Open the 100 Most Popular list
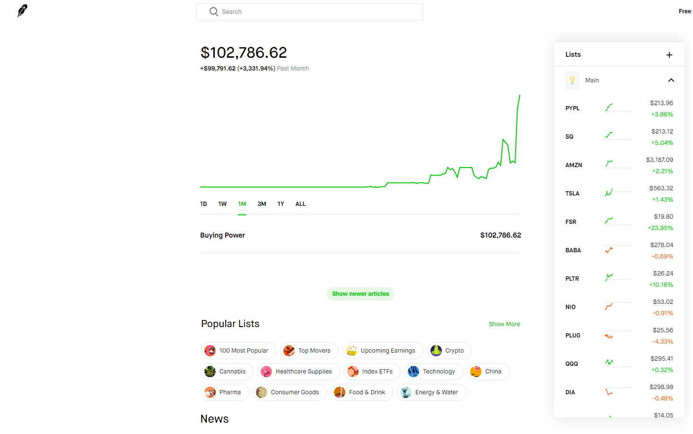Image resolution: width=693 pixels, height=434 pixels. [238, 351]
